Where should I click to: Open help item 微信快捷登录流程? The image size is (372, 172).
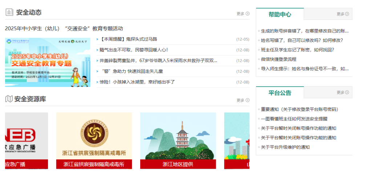click(x=279, y=59)
